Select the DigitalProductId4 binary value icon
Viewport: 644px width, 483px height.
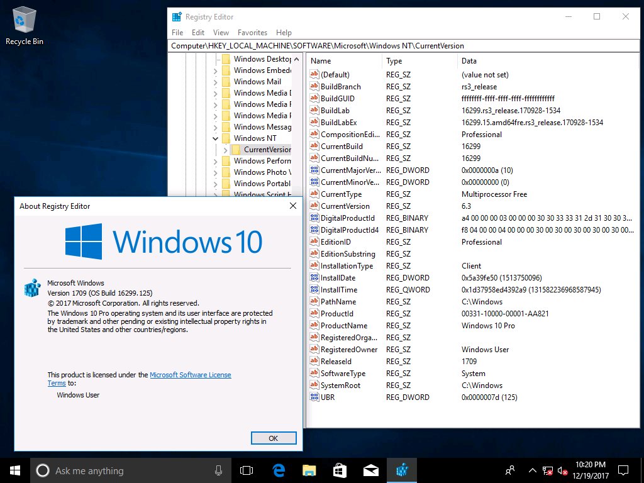(x=314, y=230)
